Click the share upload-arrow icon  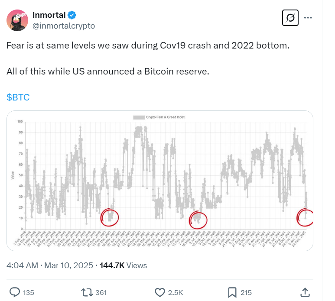pos(305,292)
